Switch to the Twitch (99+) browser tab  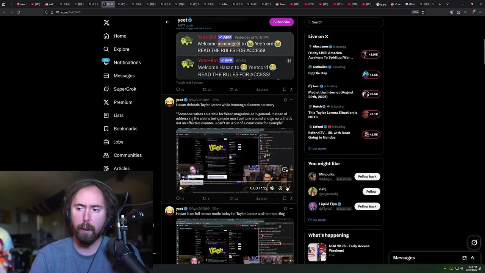[410, 4]
